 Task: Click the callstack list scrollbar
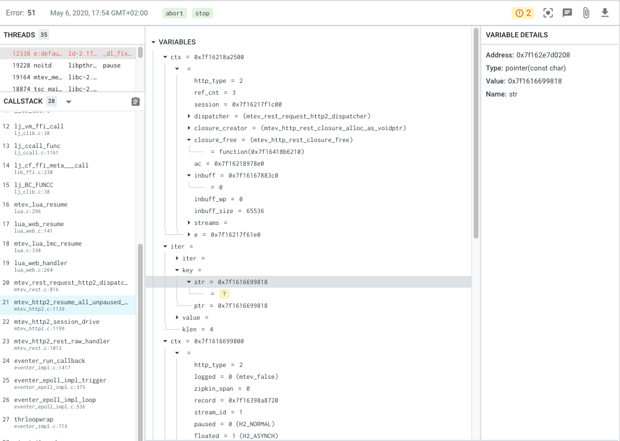click(x=140, y=342)
